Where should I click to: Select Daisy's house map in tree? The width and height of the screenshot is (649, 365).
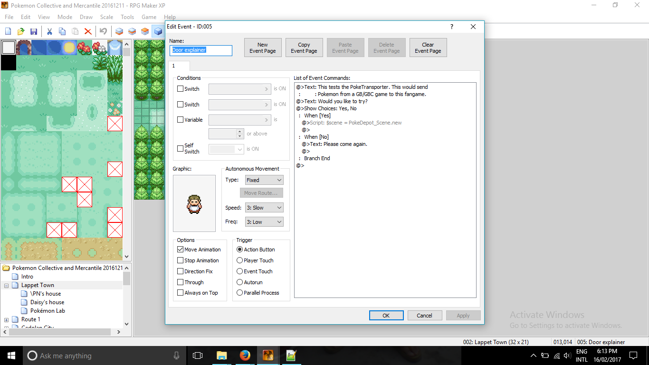[x=47, y=302]
